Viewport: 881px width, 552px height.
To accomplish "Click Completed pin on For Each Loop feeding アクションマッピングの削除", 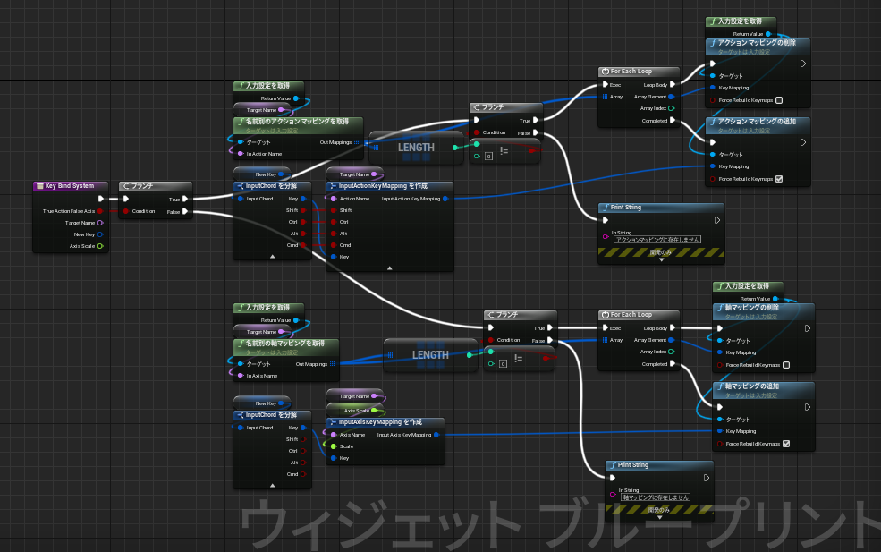I will (x=672, y=120).
